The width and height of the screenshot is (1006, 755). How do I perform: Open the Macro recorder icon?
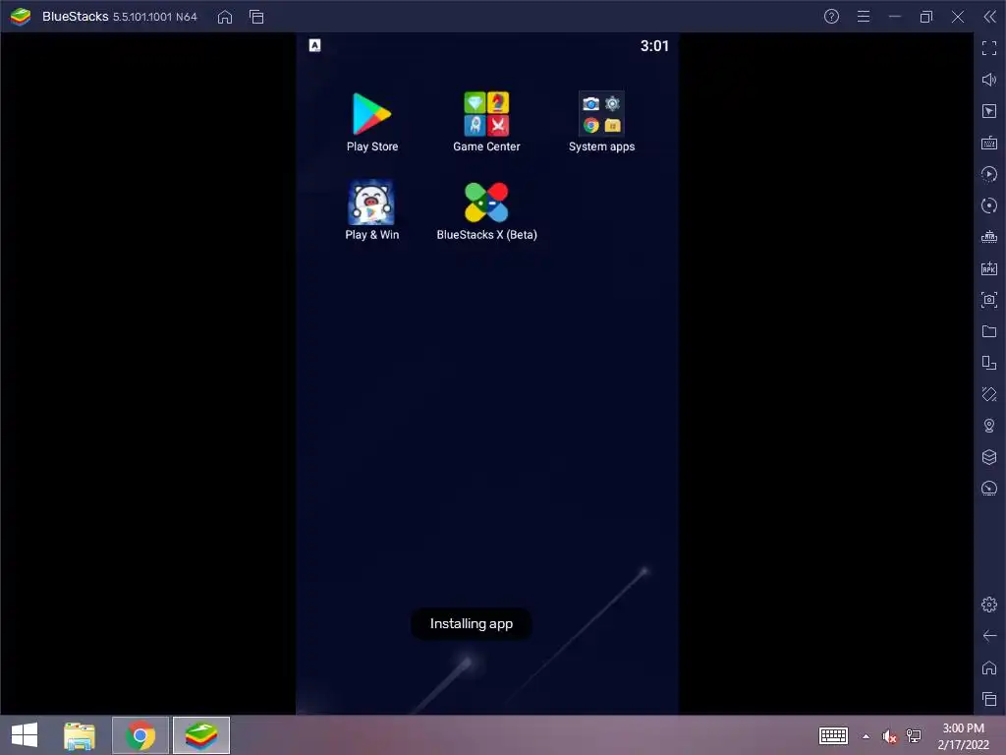[x=989, y=205]
